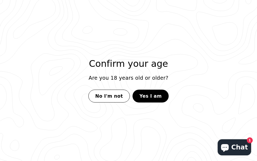Viewport: 257px width, 161px height.
Task: Open the Shopify Chat widget
Action: 234,147
